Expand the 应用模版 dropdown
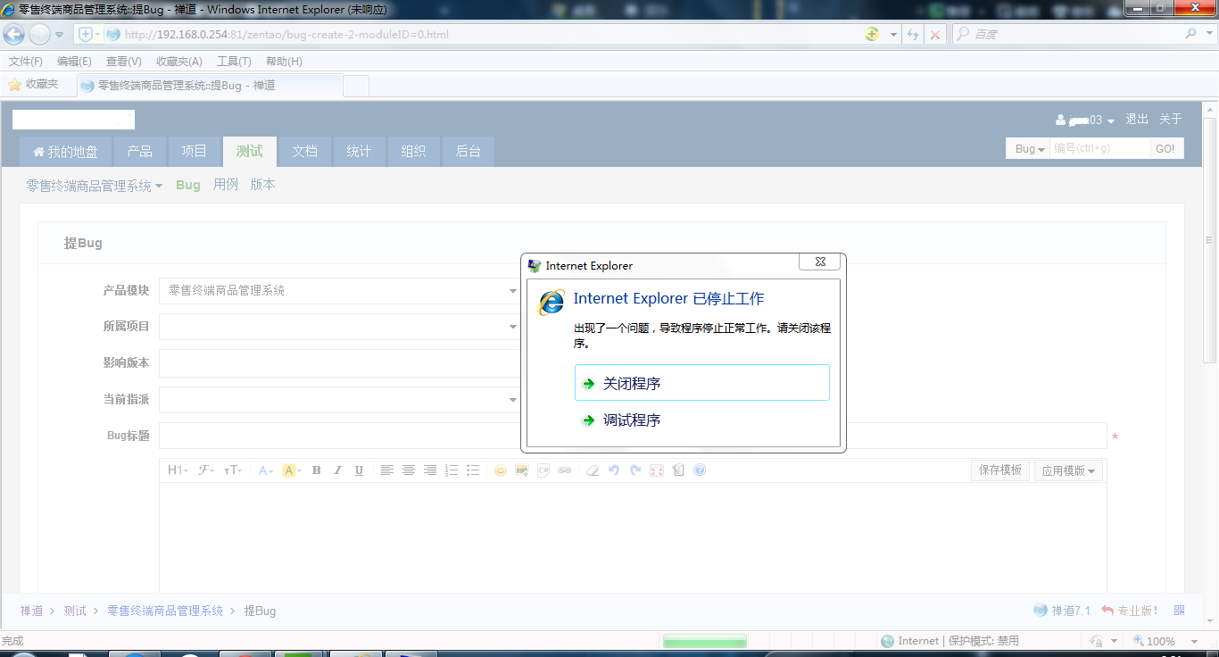Image resolution: width=1219 pixels, height=657 pixels. tap(1068, 470)
